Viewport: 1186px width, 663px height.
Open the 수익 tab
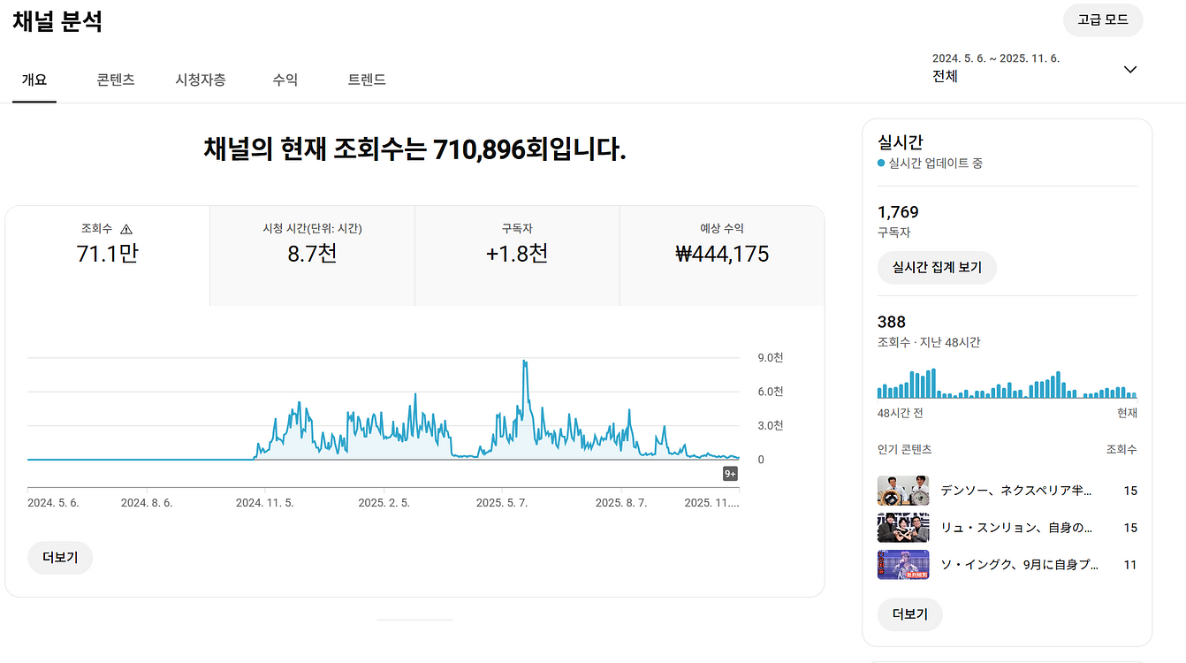point(285,80)
